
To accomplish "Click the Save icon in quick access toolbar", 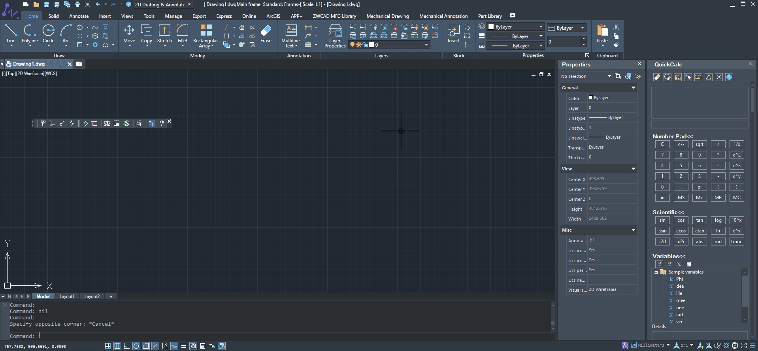I will click(47, 4).
